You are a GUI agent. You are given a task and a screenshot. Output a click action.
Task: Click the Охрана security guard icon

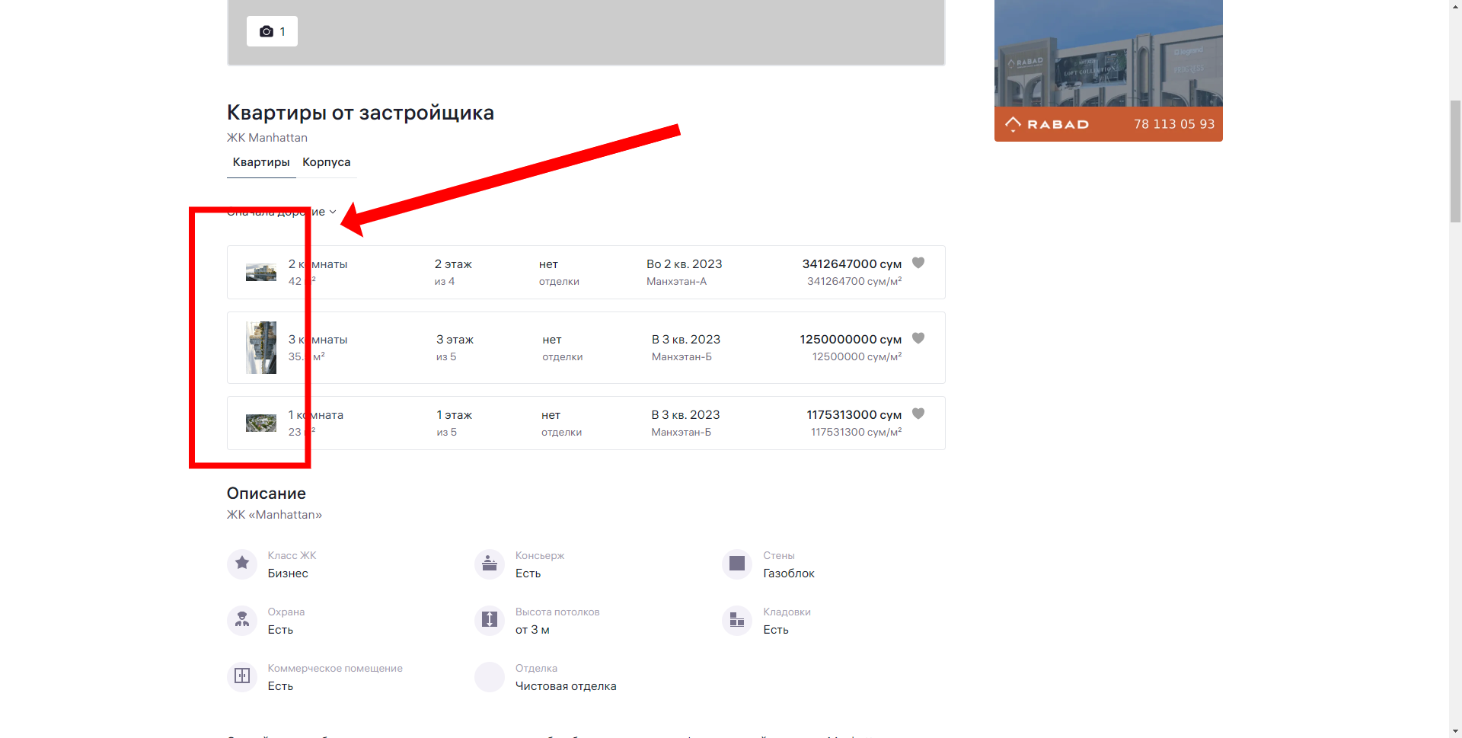tap(242, 621)
